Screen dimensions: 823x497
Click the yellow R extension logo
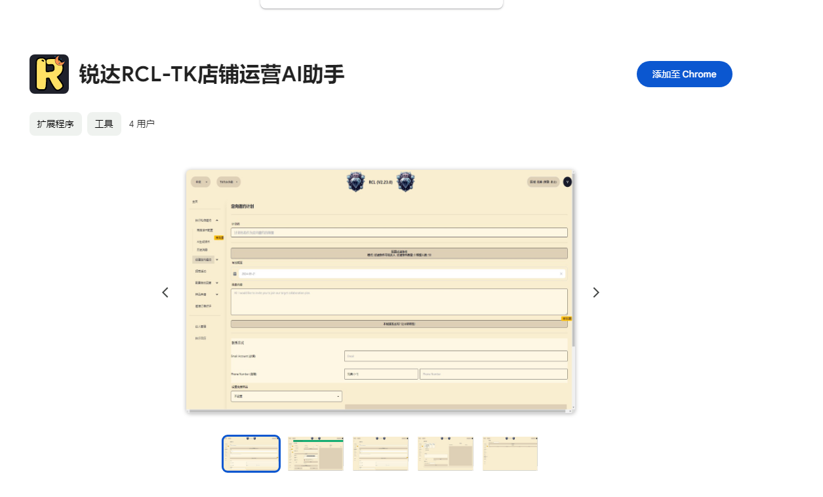49,74
